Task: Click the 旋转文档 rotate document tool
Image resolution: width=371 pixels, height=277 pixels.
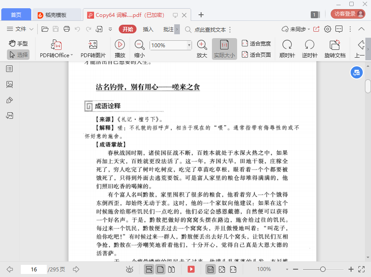Action: tap(335, 49)
